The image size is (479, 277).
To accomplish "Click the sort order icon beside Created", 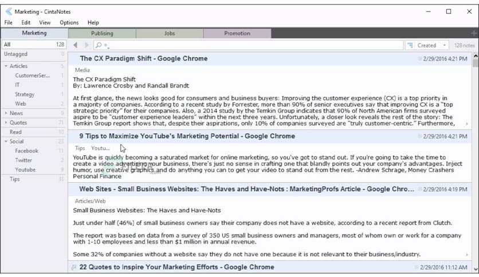I will click(411, 45).
